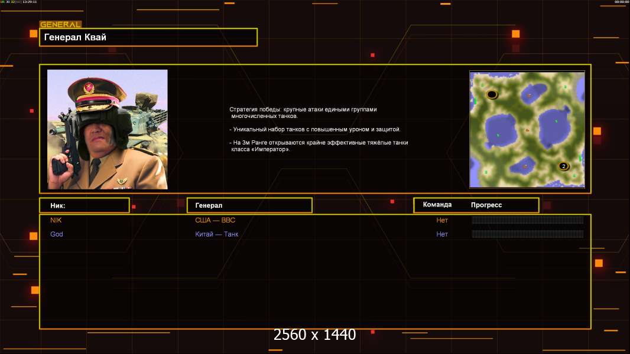Screen dimensions: 630x354
Task: Click the battlefield minimap preview
Action: 527,129
